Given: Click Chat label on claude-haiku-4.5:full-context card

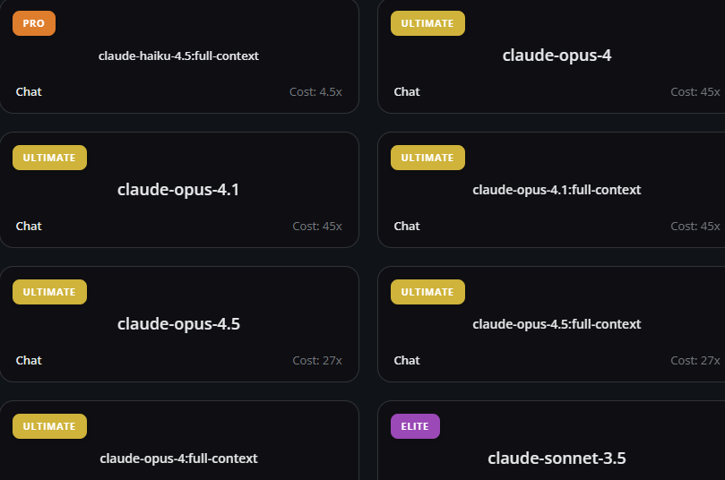Looking at the screenshot, I should pyautogui.click(x=29, y=91).
